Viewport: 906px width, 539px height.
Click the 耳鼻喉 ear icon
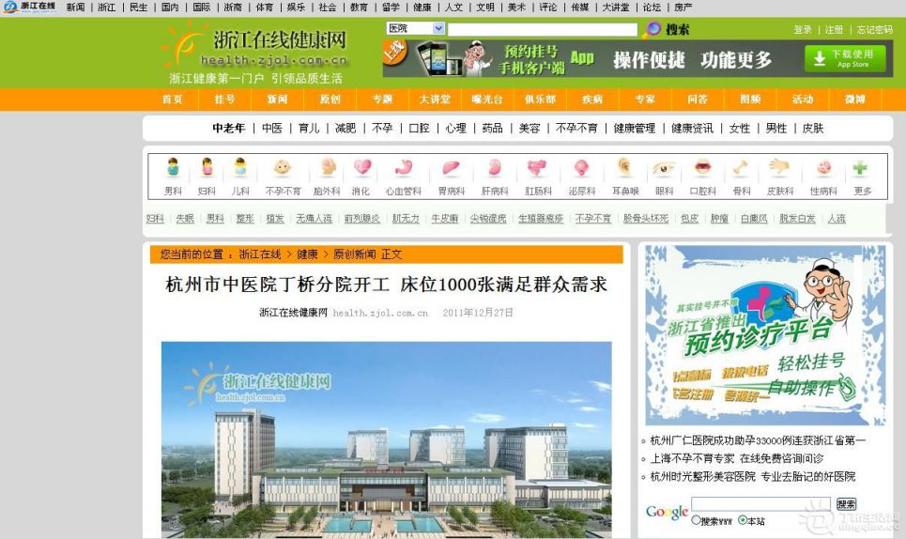coord(624,169)
